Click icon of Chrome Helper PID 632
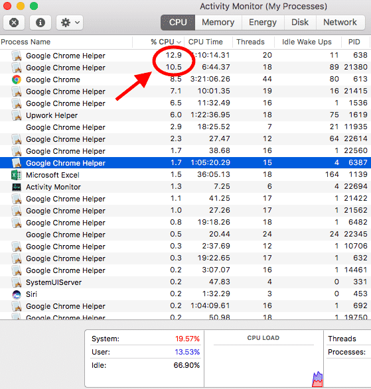371x389 pixels. (17, 258)
